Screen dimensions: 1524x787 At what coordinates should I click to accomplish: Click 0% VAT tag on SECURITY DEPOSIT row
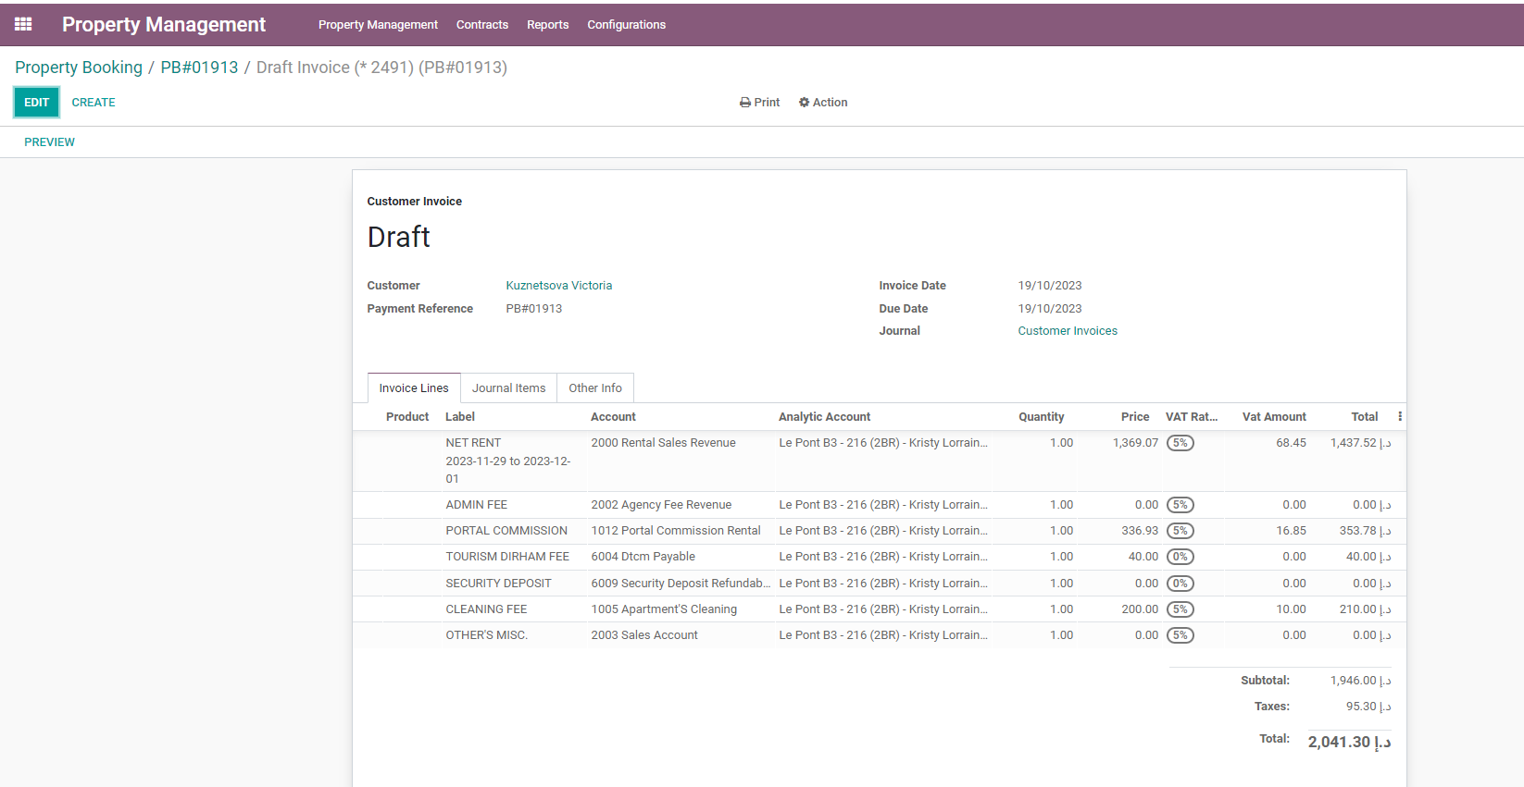click(1180, 584)
